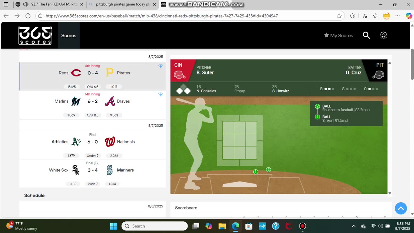Image resolution: width=414 pixels, height=233 pixels.
Task: Select the Four seam fastball pitch entry
Action: pyautogui.click(x=346, y=108)
